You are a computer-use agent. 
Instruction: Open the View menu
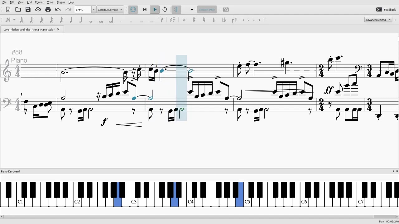[21, 2]
